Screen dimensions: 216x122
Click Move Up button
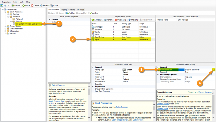[133, 20]
